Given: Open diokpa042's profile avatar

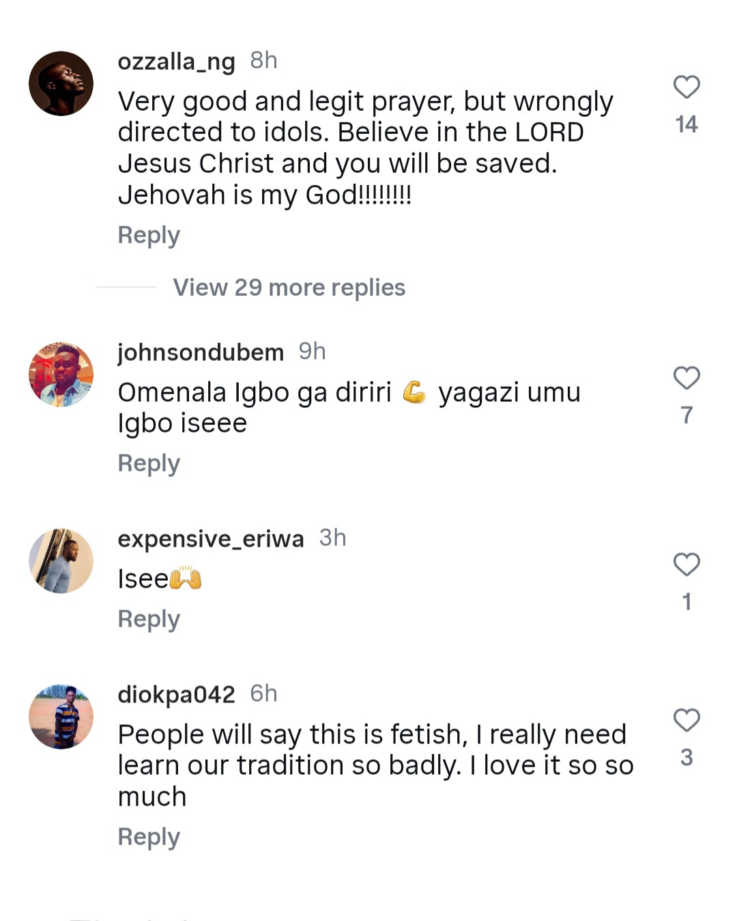Looking at the screenshot, I should (61, 717).
